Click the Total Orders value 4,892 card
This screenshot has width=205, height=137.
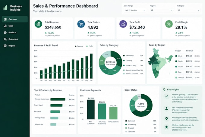(93, 28)
